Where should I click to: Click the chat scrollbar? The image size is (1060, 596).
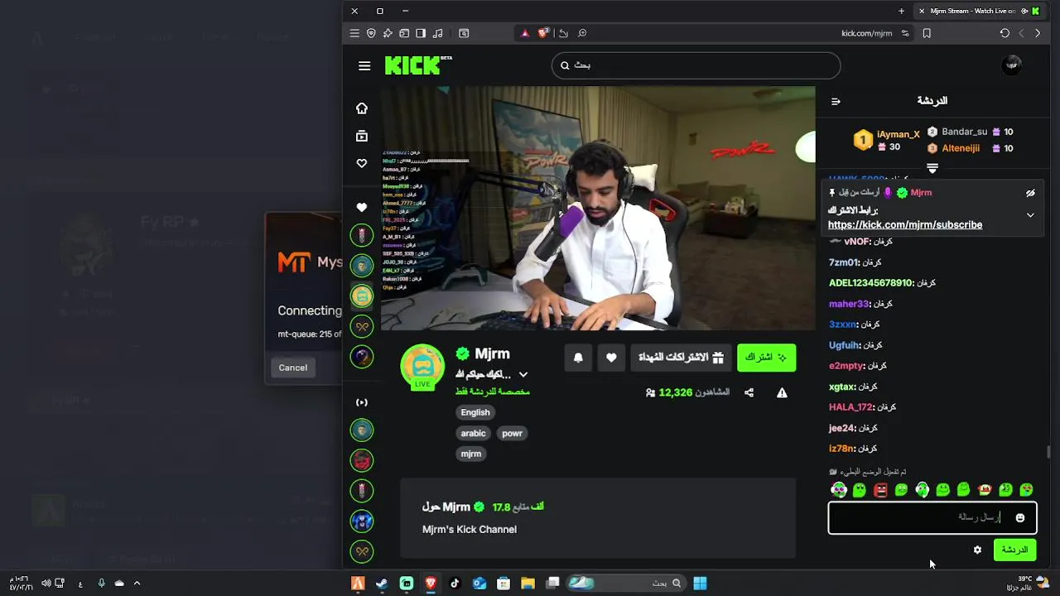point(1048,452)
